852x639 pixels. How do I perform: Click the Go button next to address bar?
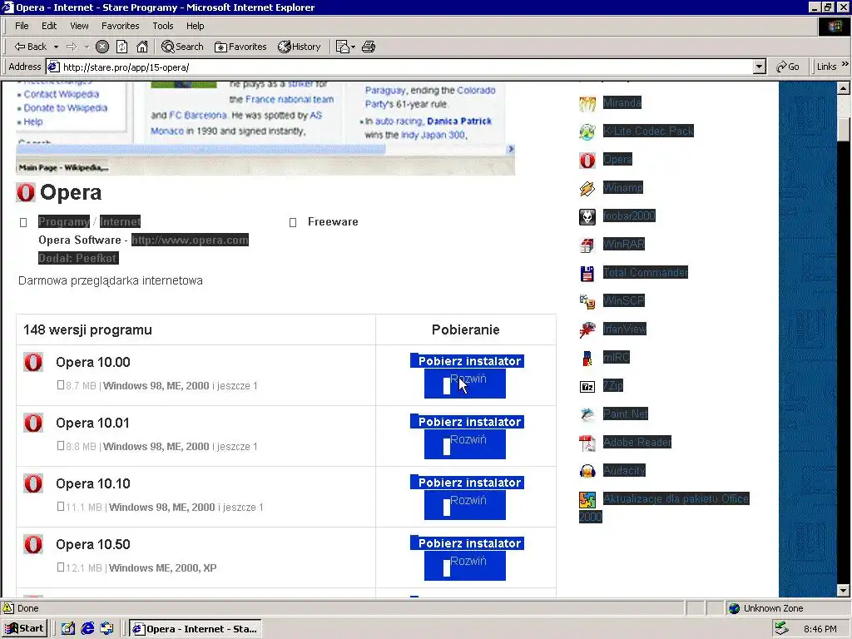pyautogui.click(x=788, y=67)
